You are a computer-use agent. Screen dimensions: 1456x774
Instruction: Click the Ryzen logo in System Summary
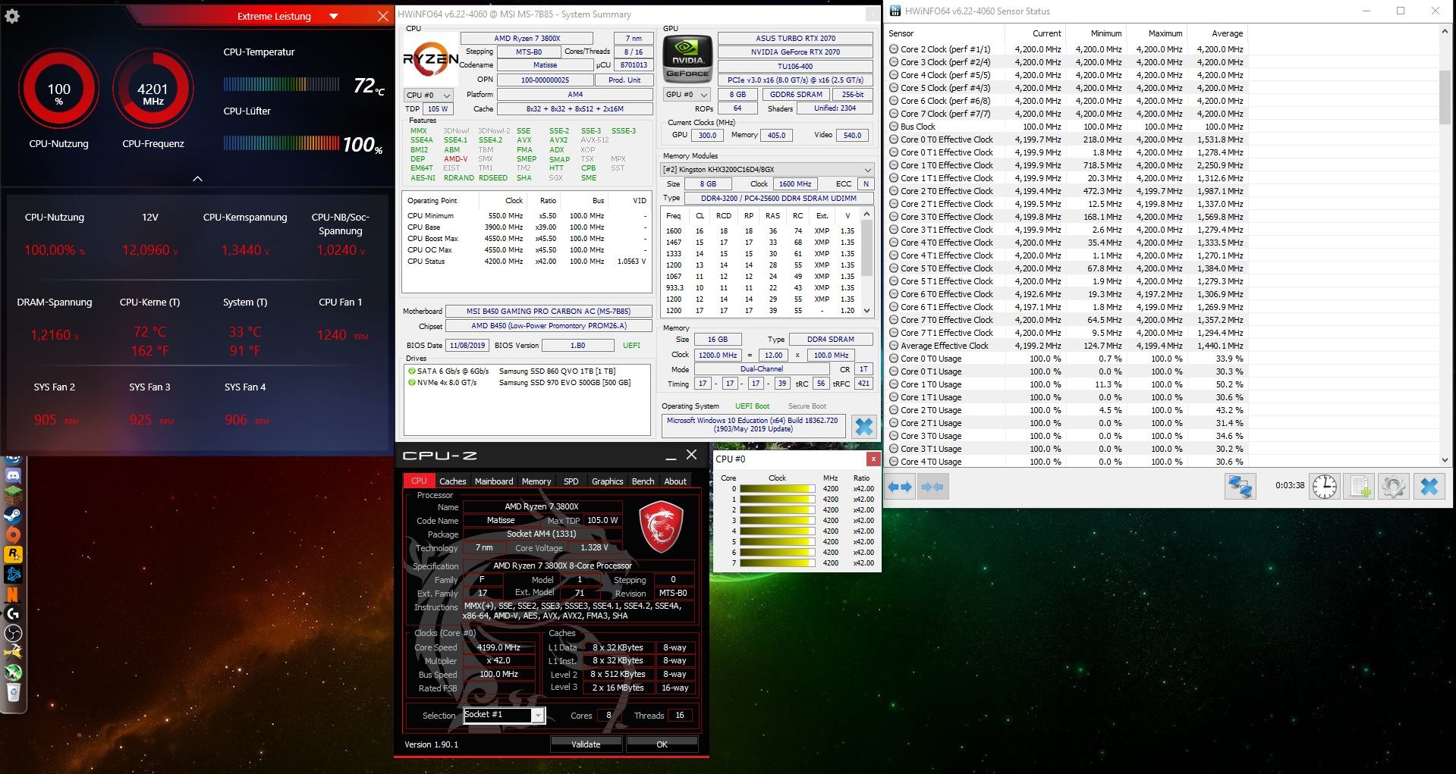pos(430,61)
